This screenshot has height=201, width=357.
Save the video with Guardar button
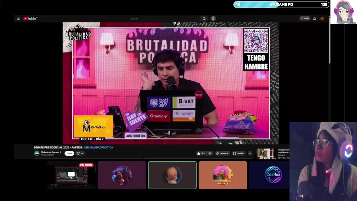point(238,153)
